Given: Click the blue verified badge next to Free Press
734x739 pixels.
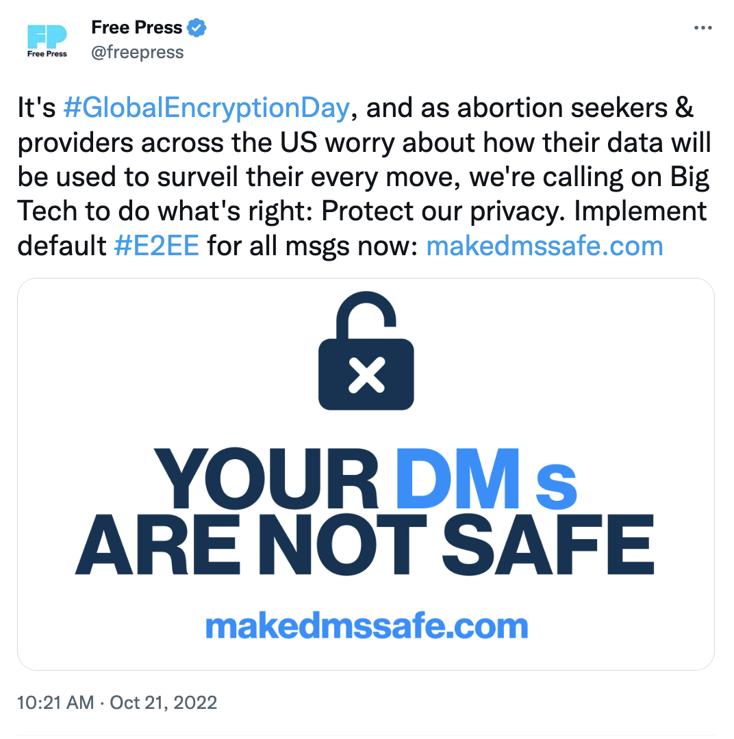Looking at the screenshot, I should click(x=197, y=27).
